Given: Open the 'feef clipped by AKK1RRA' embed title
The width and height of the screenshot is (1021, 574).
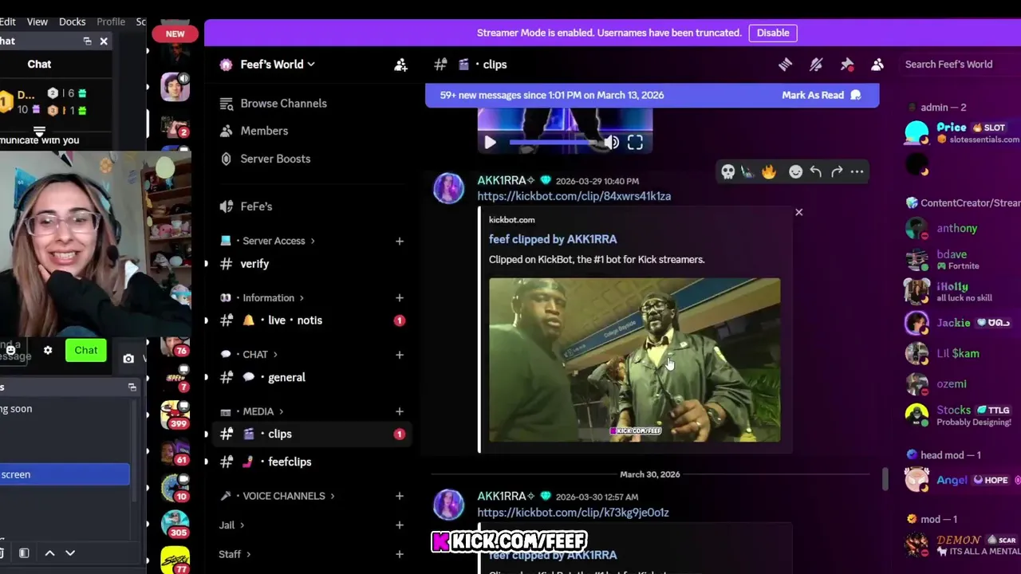Looking at the screenshot, I should coord(553,239).
